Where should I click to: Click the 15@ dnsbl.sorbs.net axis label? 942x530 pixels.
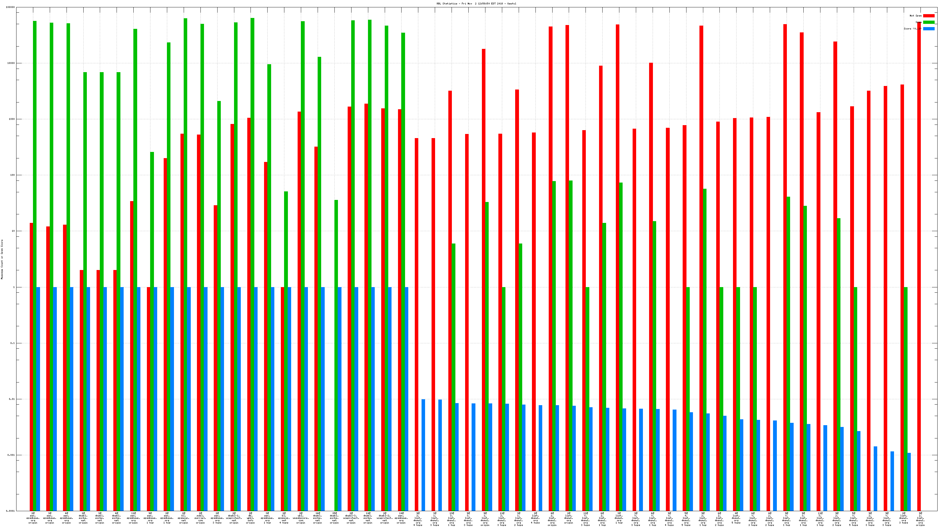pos(334,518)
